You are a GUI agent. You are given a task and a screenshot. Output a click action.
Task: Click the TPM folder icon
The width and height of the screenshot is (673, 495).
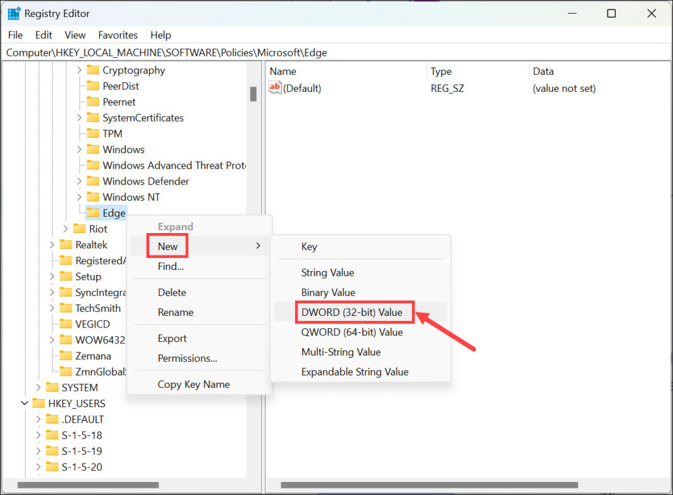click(93, 133)
